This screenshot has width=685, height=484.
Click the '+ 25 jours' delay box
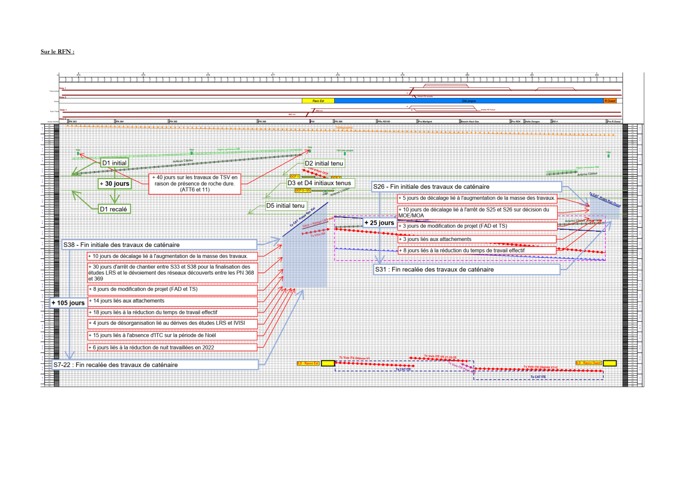379,223
